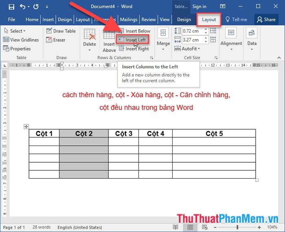285x232 pixels.
Task: Open Ribbon Display Options icon
Action: point(222,7)
